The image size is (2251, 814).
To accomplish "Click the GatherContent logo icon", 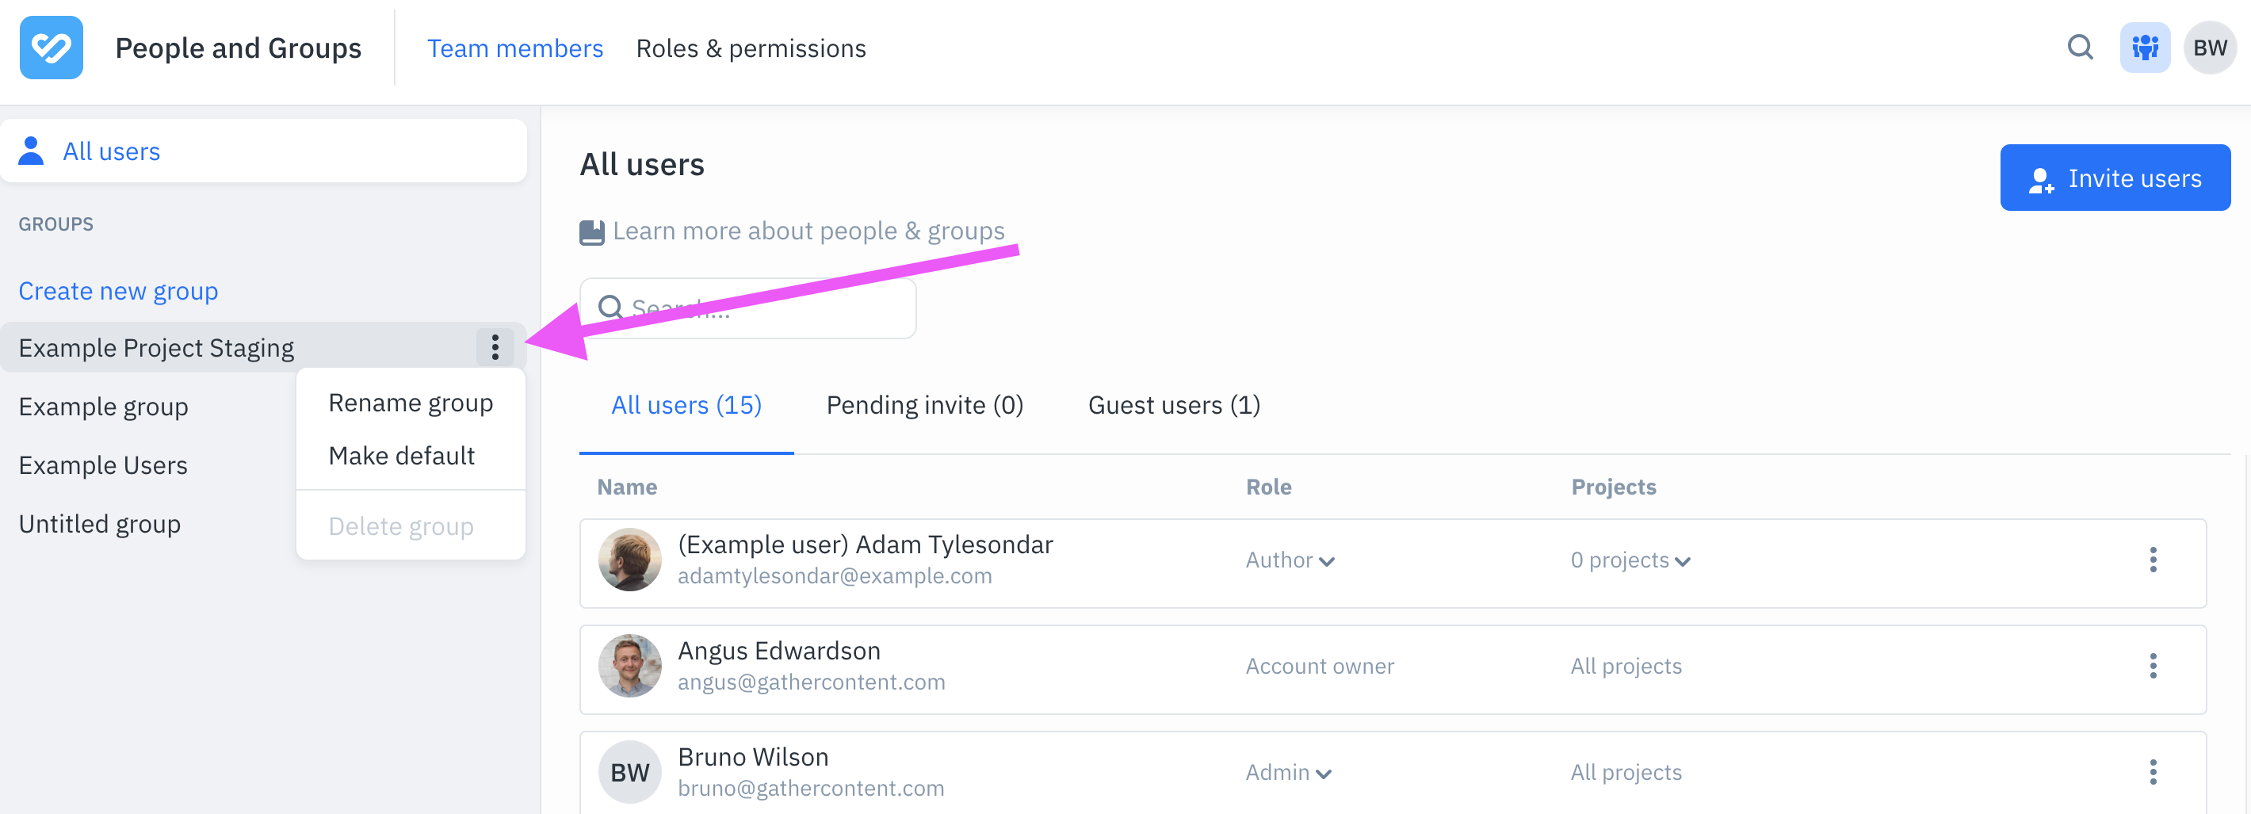I will tap(52, 48).
